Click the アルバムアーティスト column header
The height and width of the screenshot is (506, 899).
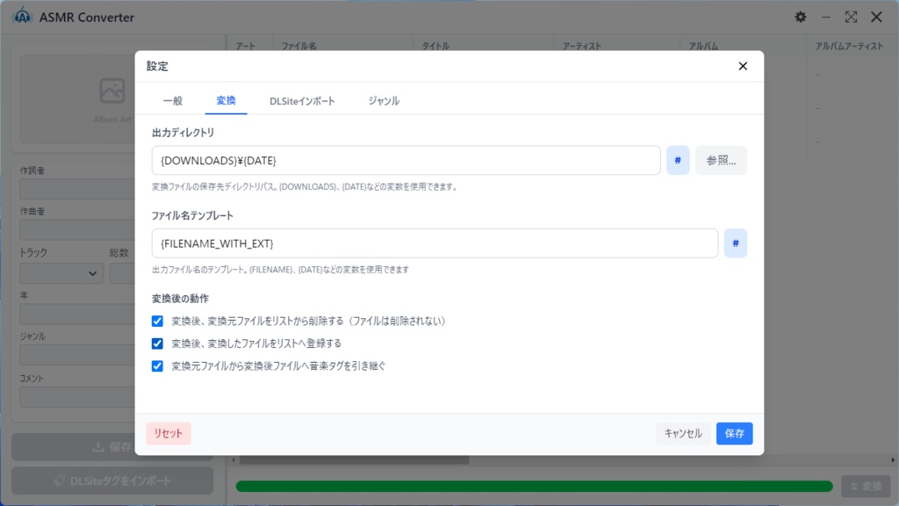pos(849,47)
